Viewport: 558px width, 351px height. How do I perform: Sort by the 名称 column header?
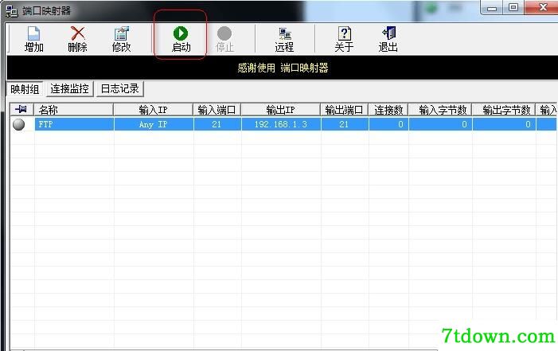point(74,110)
